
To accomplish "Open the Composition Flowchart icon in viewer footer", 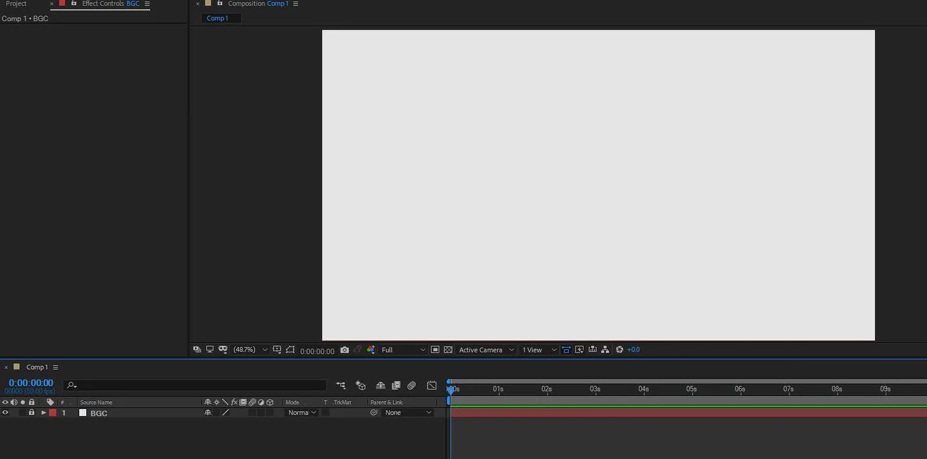I will [605, 350].
